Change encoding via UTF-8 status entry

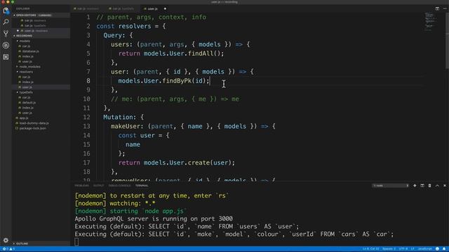click(403, 249)
